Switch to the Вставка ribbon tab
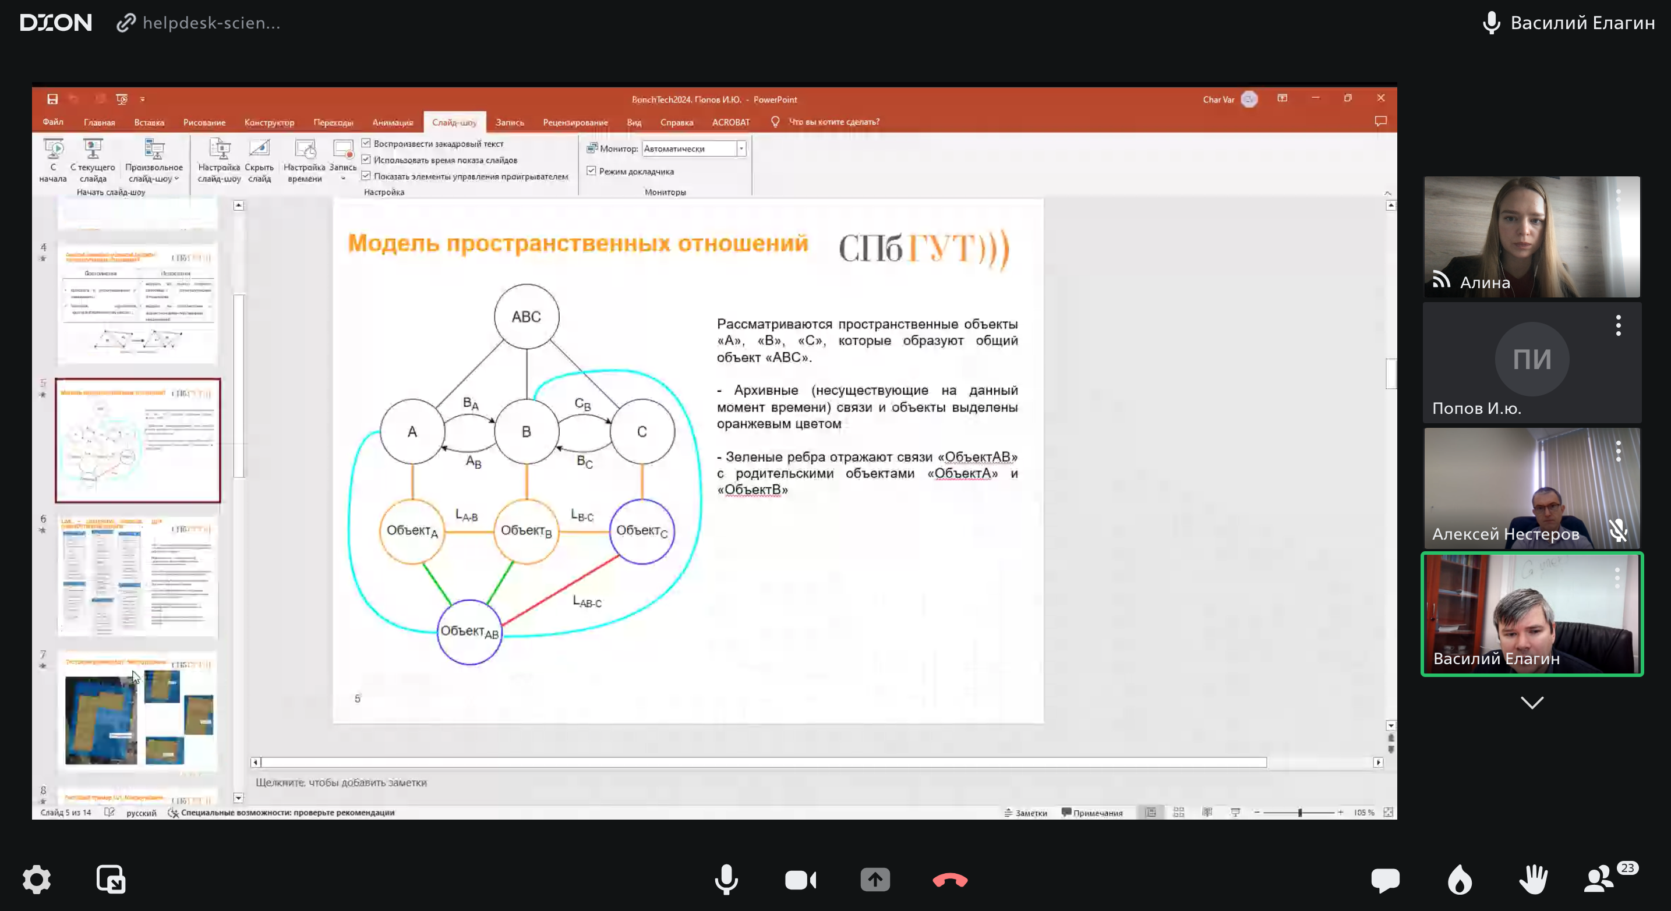The height and width of the screenshot is (911, 1671). (149, 122)
